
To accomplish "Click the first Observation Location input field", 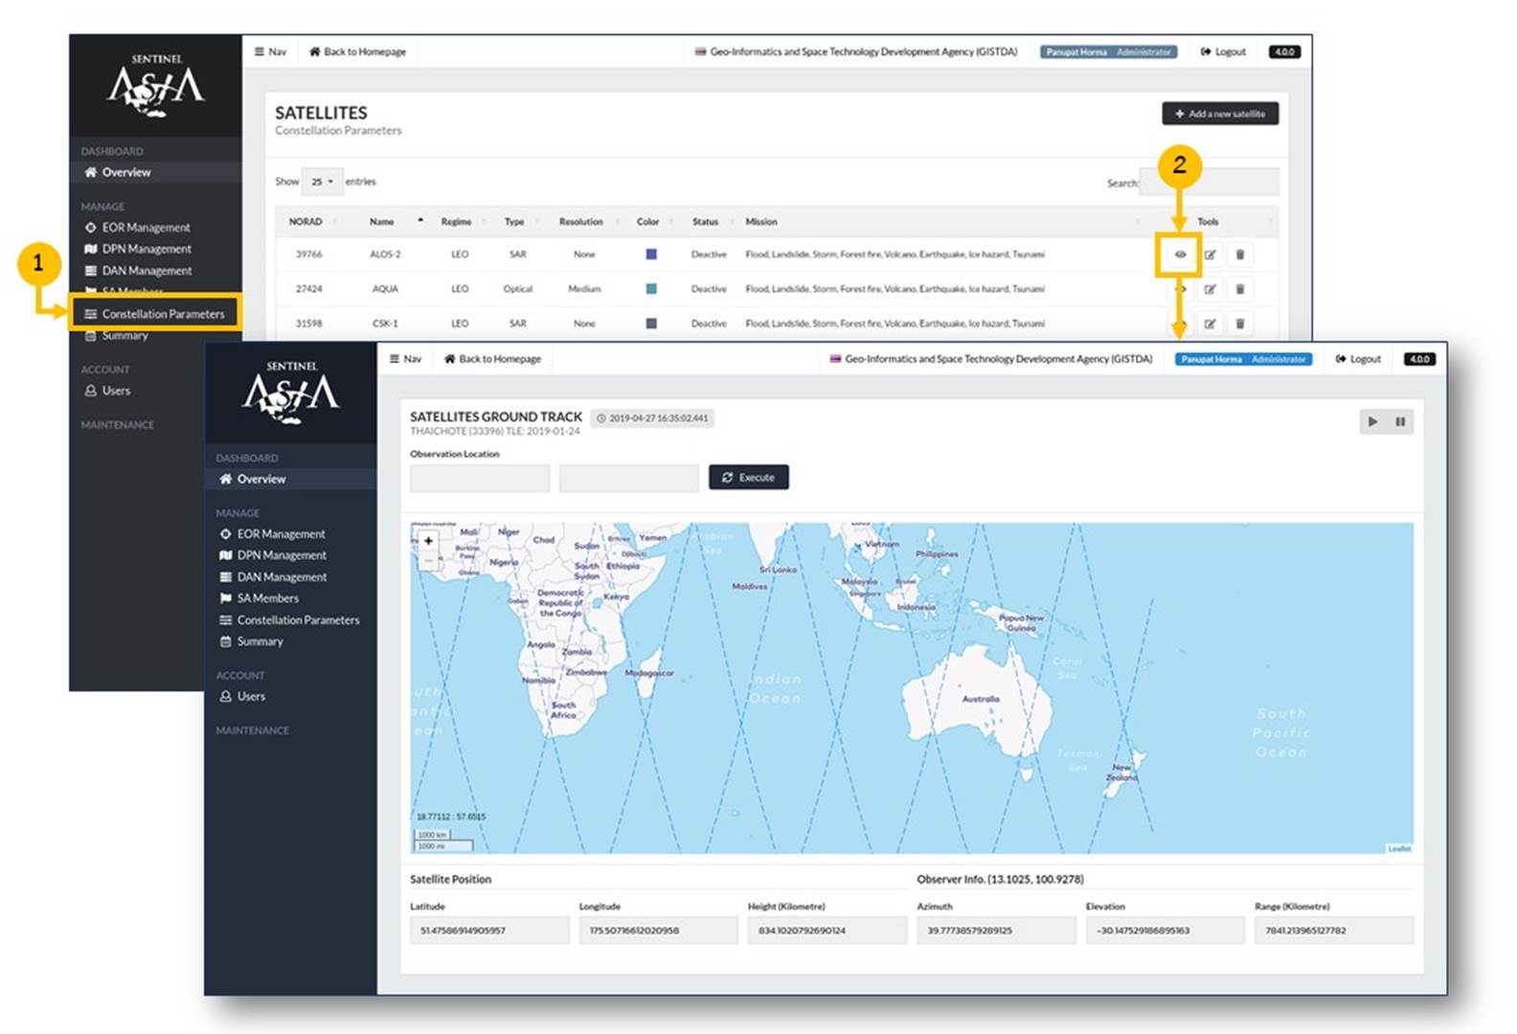I will pos(479,478).
